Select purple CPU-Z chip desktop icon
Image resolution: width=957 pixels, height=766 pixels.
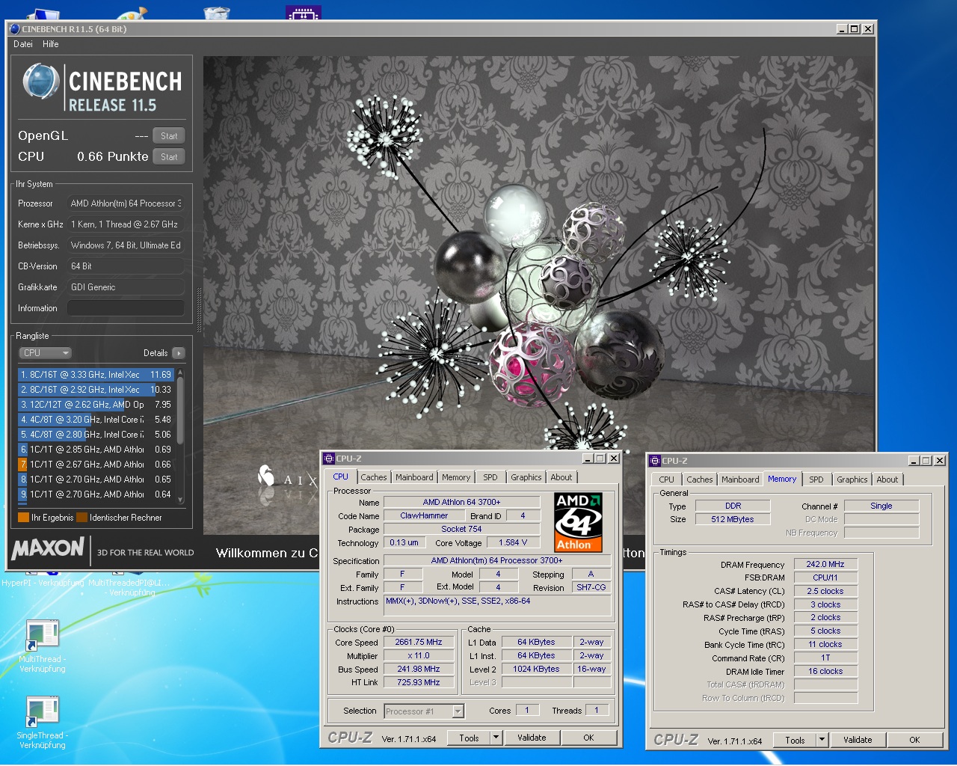tap(304, 13)
